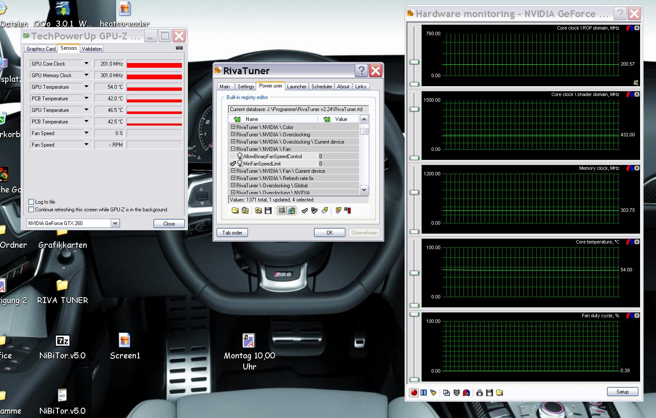
Task: Select the 'Montag 10,00 Uhr' desktop document
Action: 249,352
